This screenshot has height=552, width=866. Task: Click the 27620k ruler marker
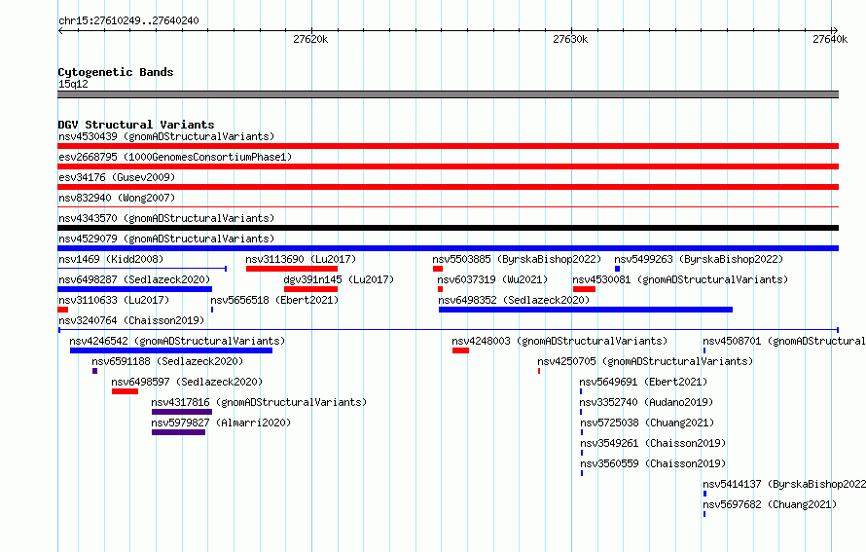(310, 39)
